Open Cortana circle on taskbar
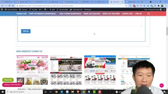 click(45, 92)
